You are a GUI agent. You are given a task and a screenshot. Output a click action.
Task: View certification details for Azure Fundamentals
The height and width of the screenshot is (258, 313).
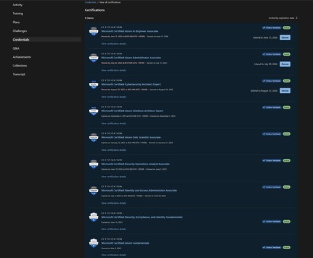pos(114,255)
